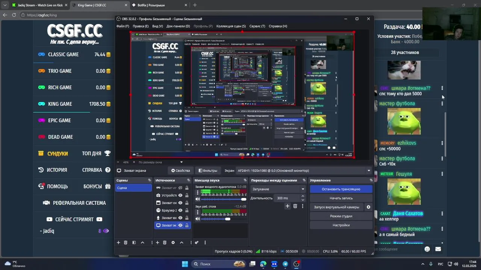The width and height of the screenshot is (481, 270).
Task: Open the transition properties three-dot menu
Action: click(x=303, y=206)
